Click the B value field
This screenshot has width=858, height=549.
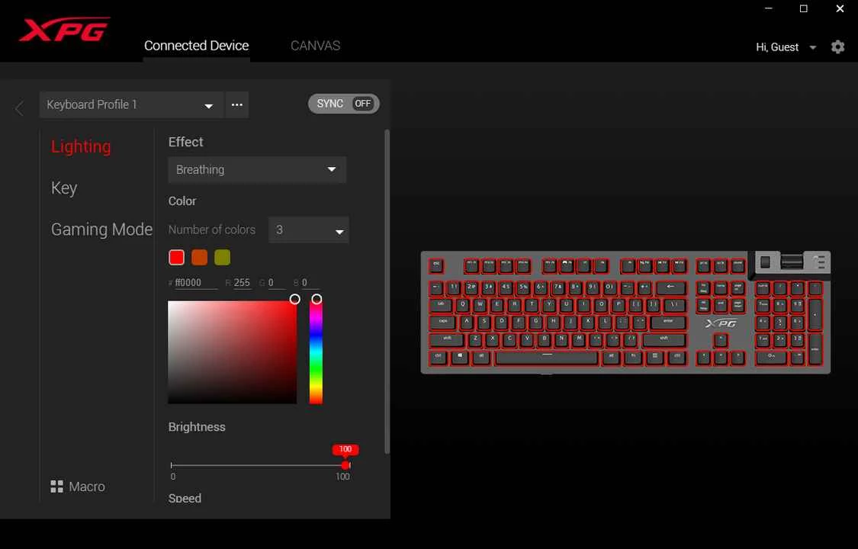click(310, 283)
